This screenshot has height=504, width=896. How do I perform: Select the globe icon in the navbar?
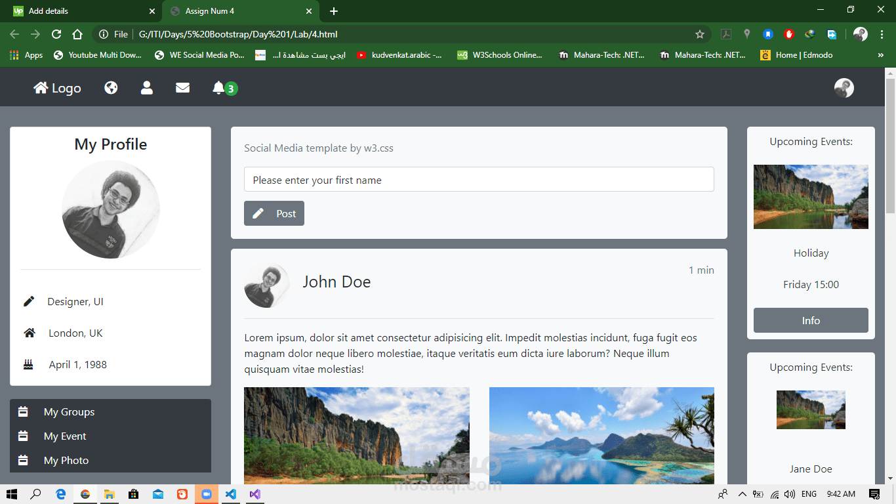click(x=111, y=87)
